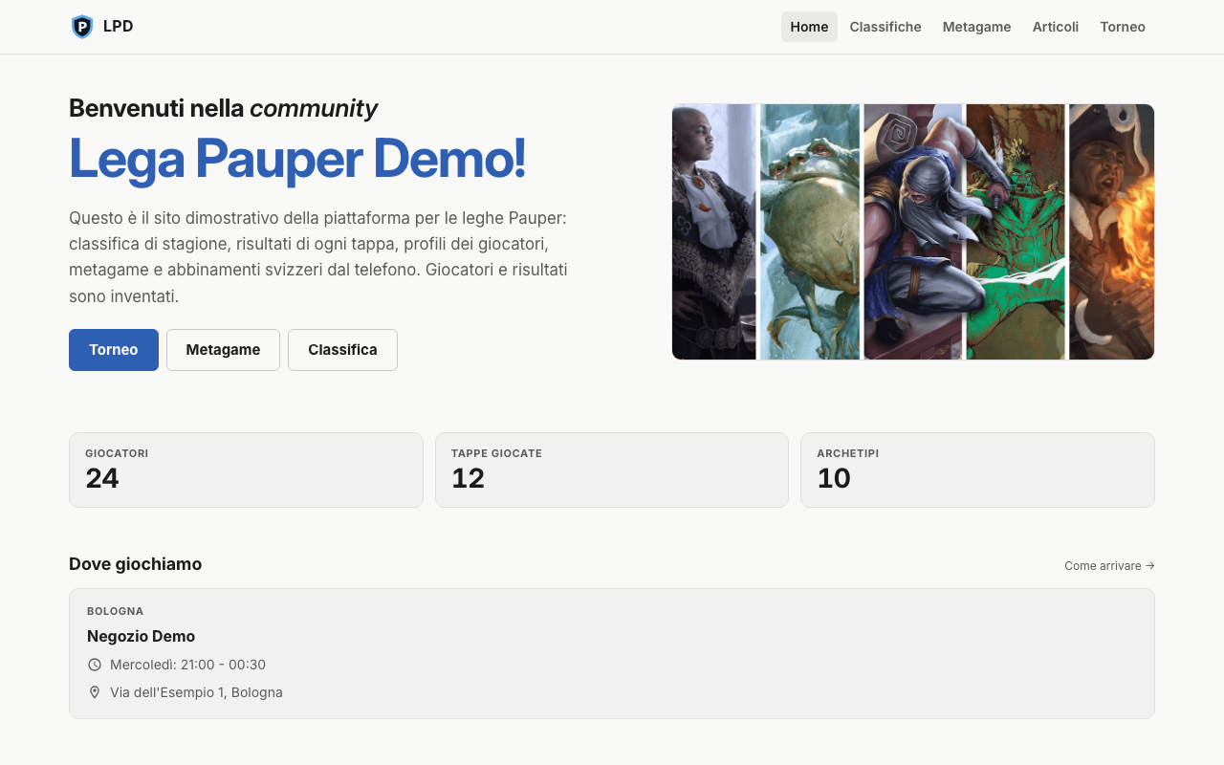The height and width of the screenshot is (765, 1224).
Task: Click the Lega Pauper Demo! headline
Action: [x=297, y=159]
